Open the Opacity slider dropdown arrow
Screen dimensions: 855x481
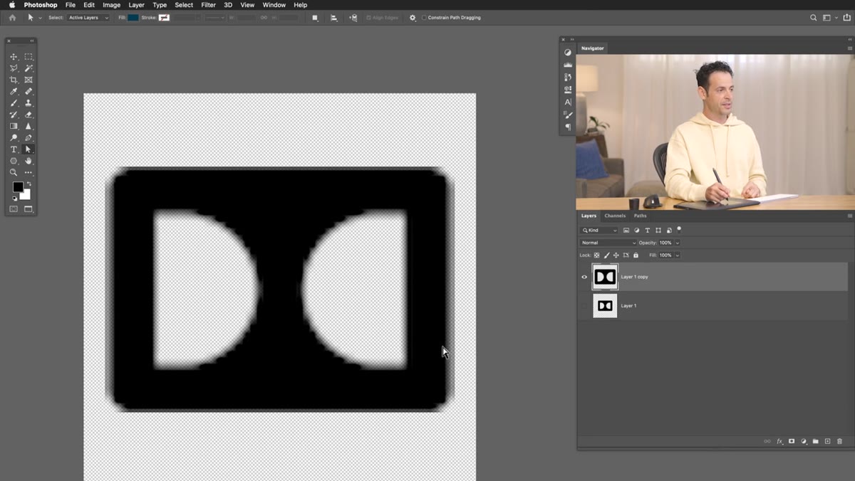[677, 243]
